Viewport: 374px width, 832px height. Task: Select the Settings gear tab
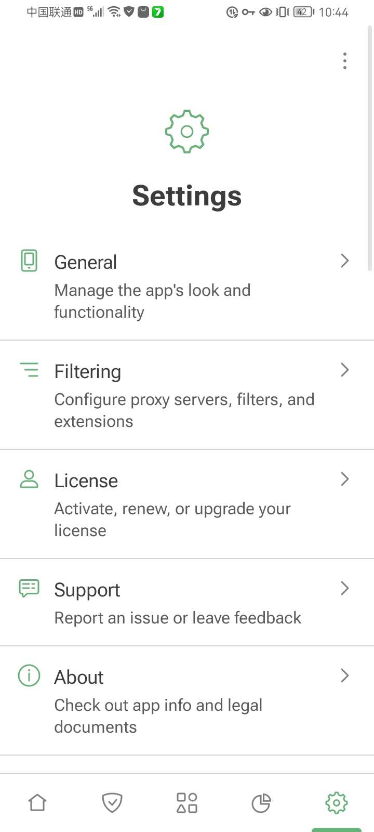click(x=337, y=802)
